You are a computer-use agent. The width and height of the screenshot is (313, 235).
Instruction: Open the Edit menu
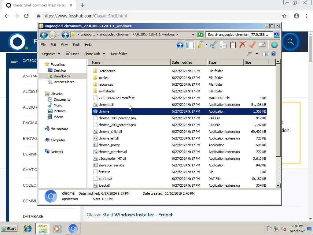(53, 45)
